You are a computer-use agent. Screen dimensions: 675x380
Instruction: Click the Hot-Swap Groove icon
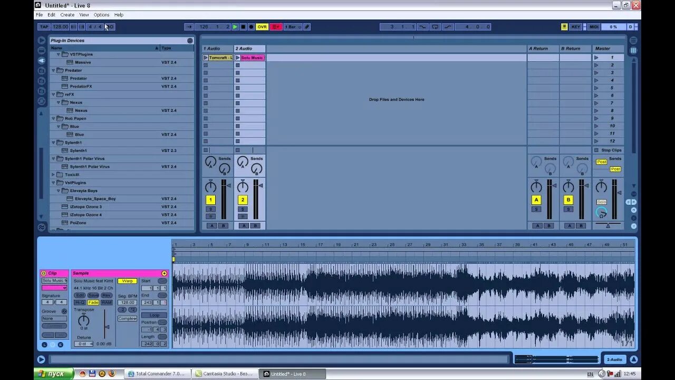[x=65, y=311]
